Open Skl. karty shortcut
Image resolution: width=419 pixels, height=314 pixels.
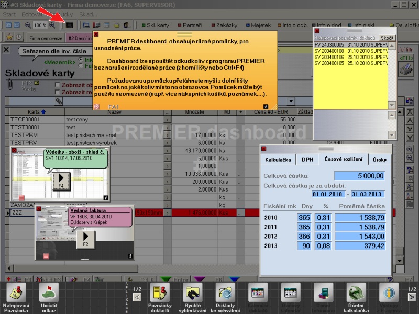tap(155, 25)
